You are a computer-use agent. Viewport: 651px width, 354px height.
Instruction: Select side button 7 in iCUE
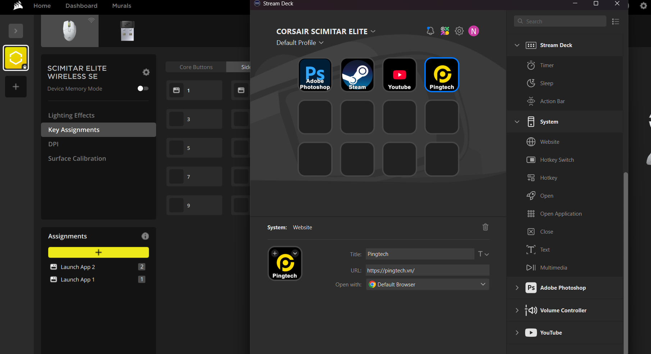click(194, 176)
